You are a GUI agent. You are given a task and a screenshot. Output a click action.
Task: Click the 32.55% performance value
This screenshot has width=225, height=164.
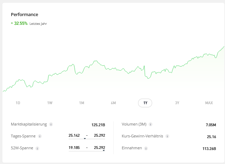[21, 23]
